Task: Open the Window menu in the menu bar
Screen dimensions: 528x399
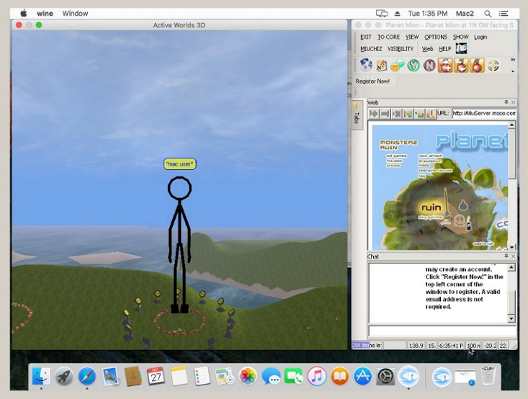Action: [75, 14]
